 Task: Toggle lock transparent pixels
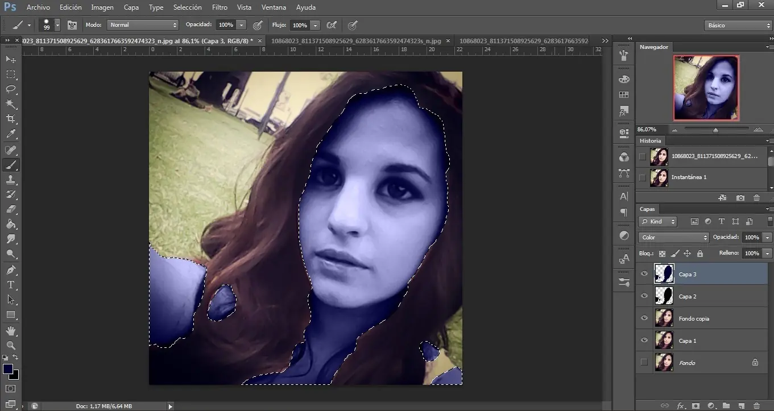662,254
